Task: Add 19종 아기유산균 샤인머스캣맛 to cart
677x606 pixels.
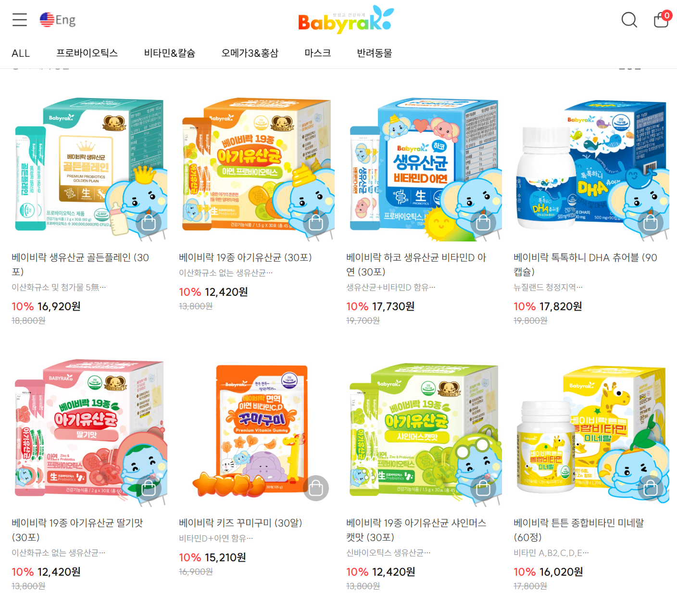Action: (x=483, y=488)
